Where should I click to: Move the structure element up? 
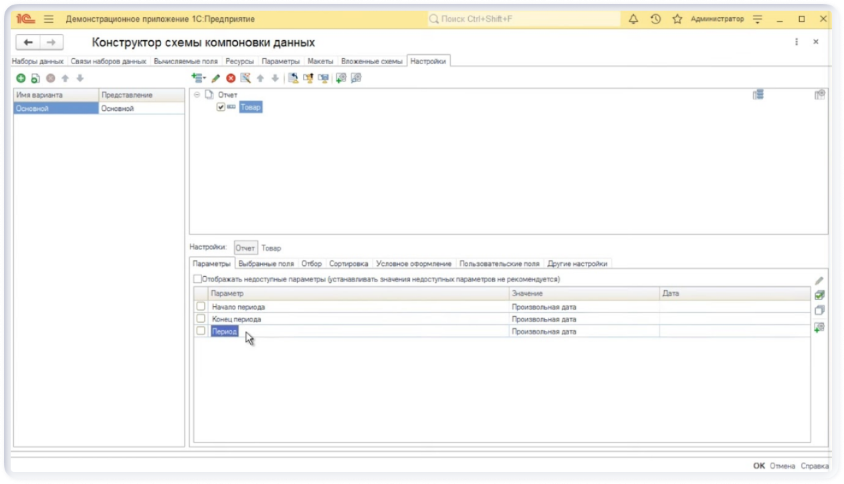pos(260,78)
